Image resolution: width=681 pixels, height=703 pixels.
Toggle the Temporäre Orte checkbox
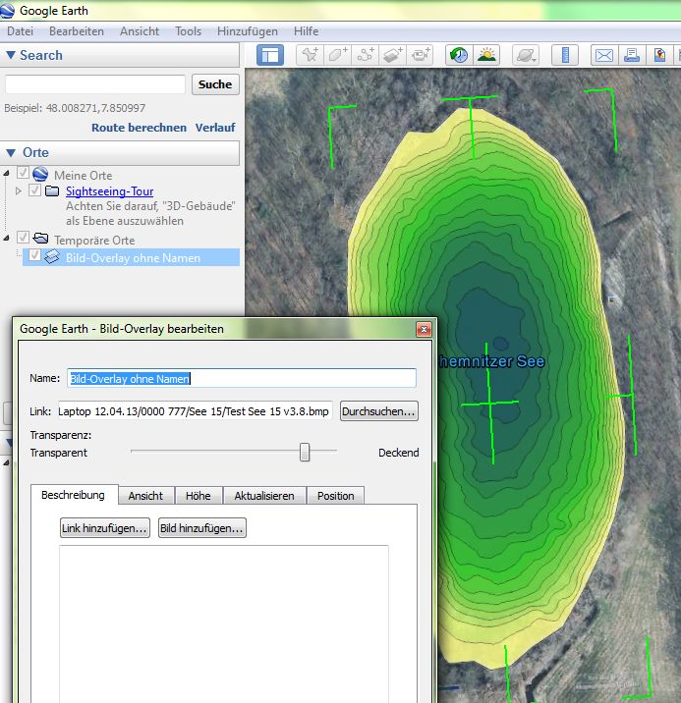pyautogui.click(x=23, y=239)
